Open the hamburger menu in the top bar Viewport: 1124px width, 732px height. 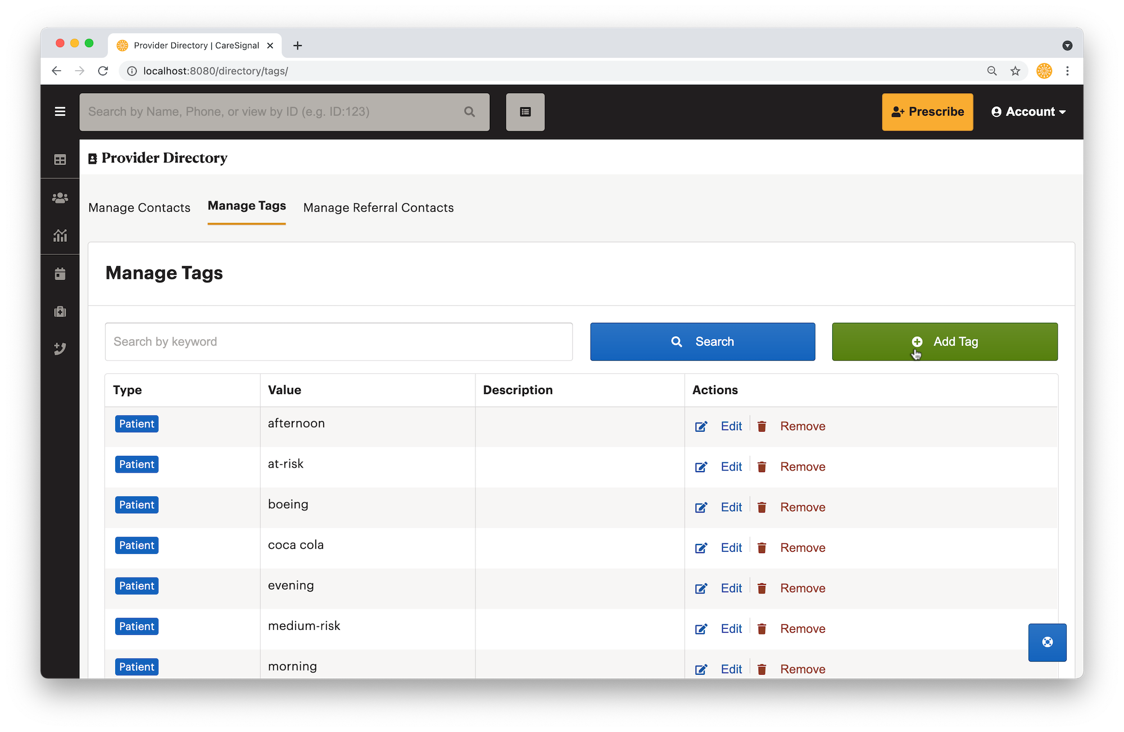[x=60, y=112]
